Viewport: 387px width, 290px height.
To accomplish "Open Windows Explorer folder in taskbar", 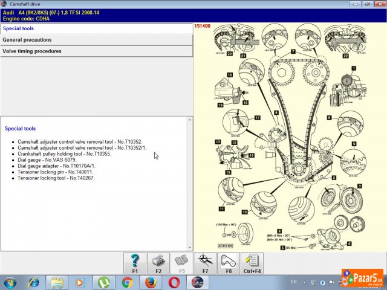I will (x=56, y=282).
